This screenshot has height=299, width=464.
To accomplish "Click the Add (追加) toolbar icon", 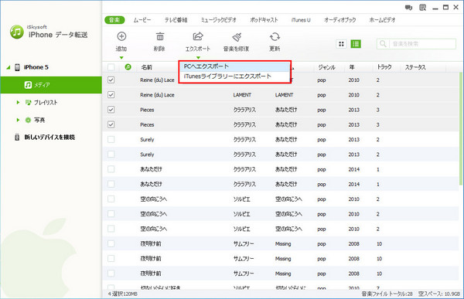I will (x=121, y=36).
